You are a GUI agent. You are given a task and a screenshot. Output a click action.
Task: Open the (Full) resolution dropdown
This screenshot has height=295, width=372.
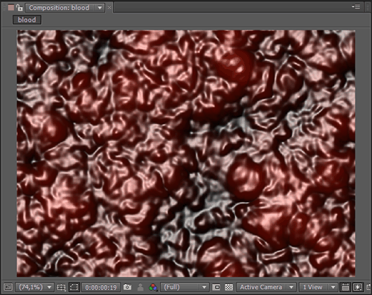click(185, 287)
